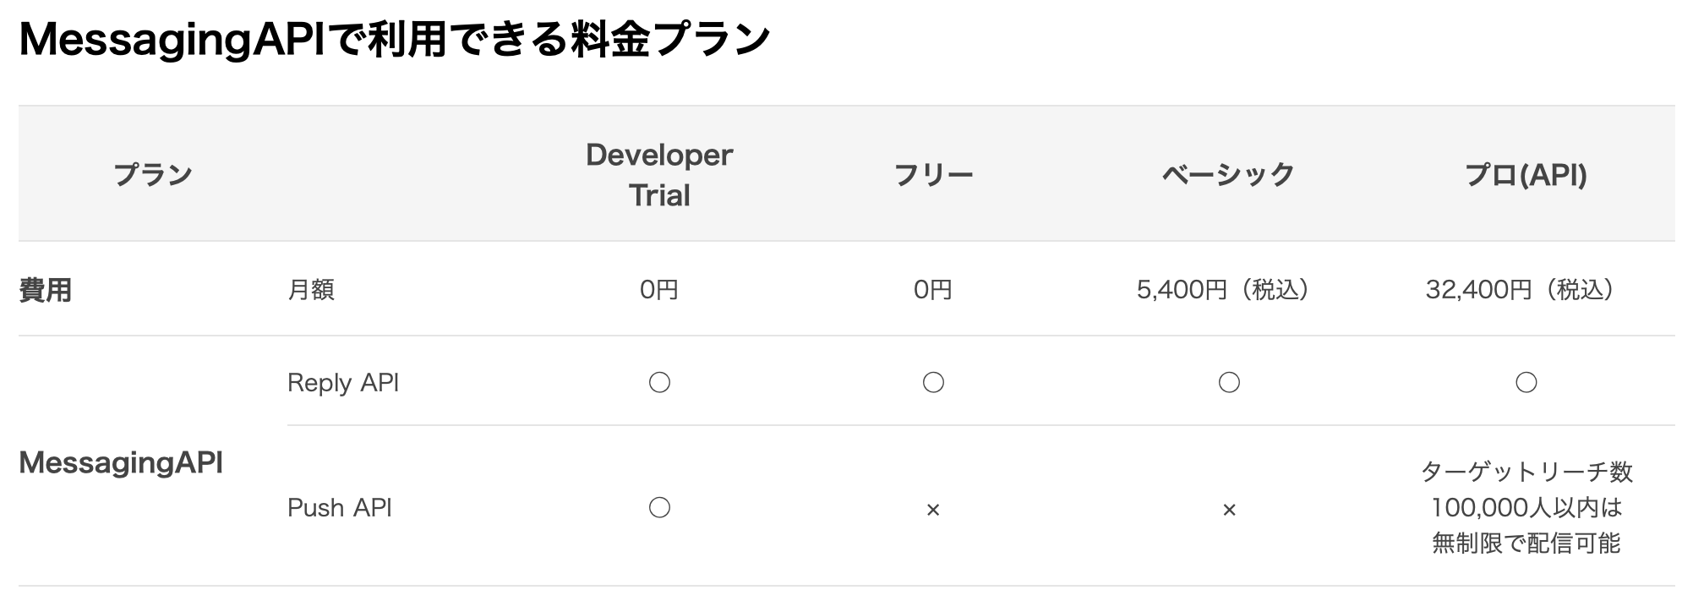Click the ターゲットリーチ数 100,000人以内 text
1682x590 pixels.
(1526, 489)
